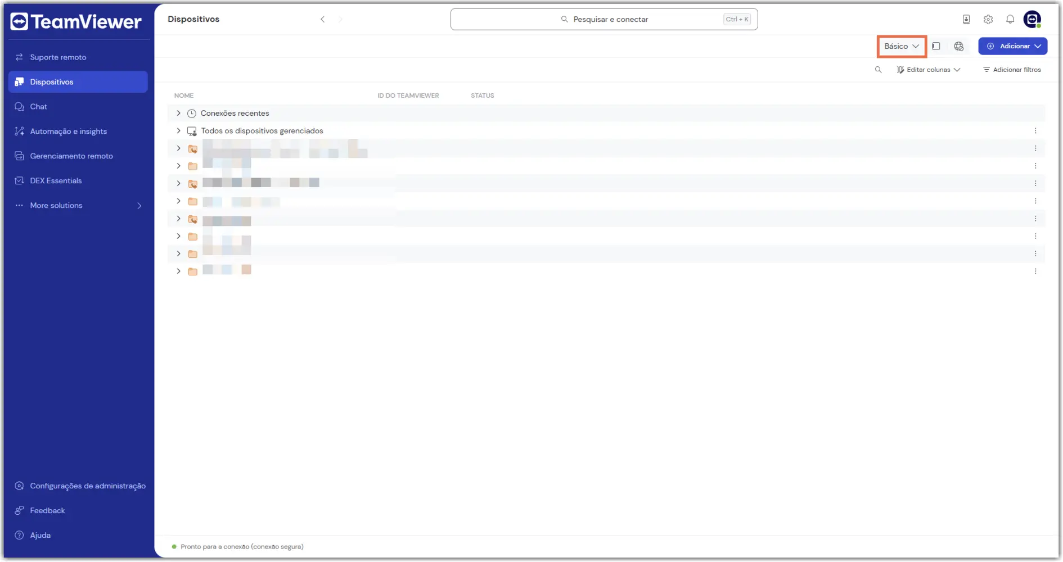
Task: Click the STATUS column header
Action: point(483,96)
